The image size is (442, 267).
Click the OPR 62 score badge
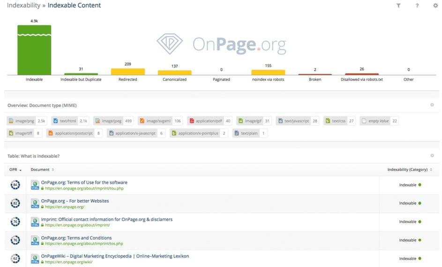pos(15,259)
